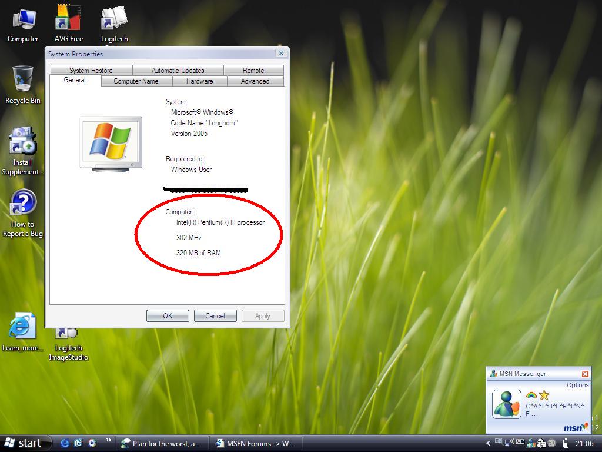
Task: Check the battery tray icon
Action: (566, 443)
